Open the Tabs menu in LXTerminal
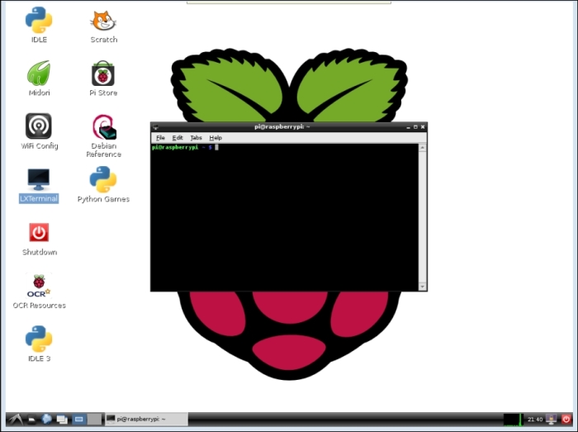Viewport: 578px width, 432px height. tap(196, 138)
